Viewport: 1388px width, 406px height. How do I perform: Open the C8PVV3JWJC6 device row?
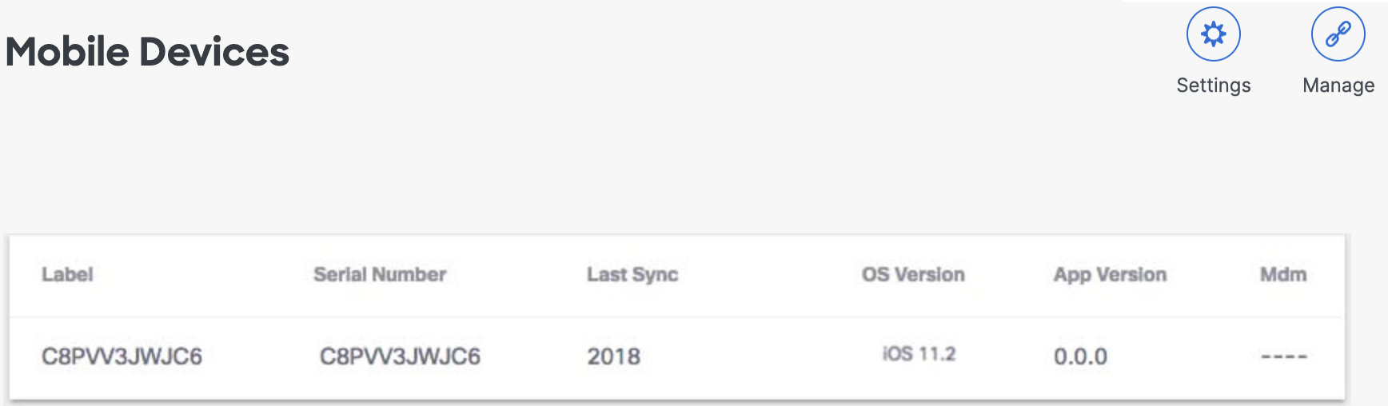[676, 356]
